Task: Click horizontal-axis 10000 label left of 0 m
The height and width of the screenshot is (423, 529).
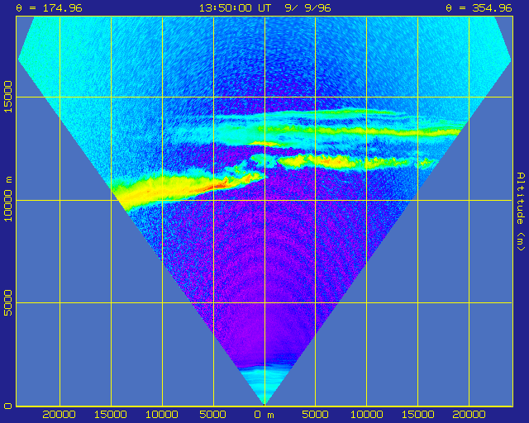Action: point(162,415)
